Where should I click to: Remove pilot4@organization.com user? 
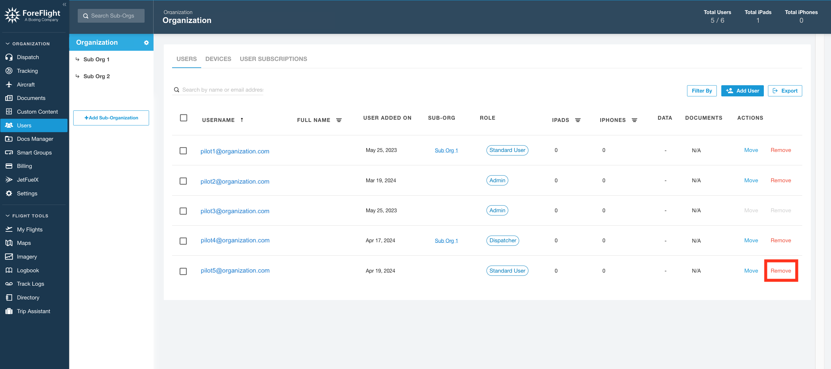coord(781,240)
